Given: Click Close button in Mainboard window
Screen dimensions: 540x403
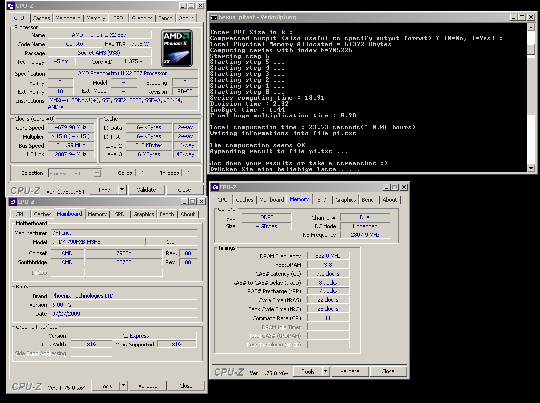Looking at the screenshot, I should (186, 386).
